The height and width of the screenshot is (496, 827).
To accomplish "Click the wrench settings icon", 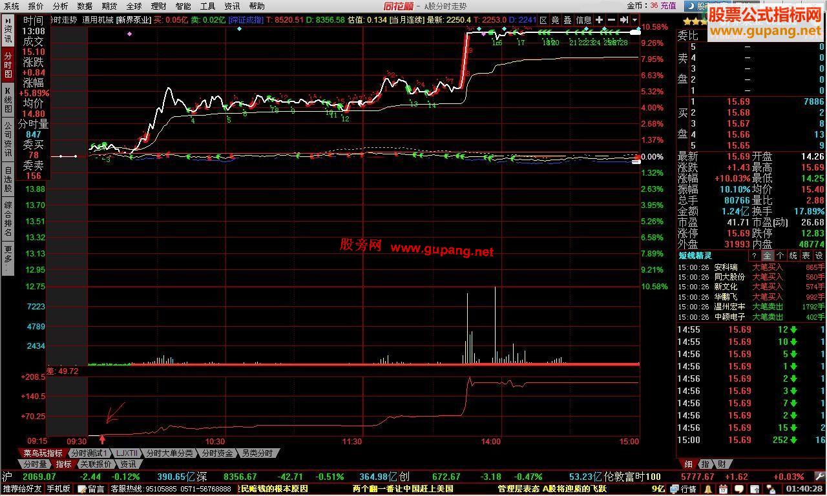I will [820, 477].
